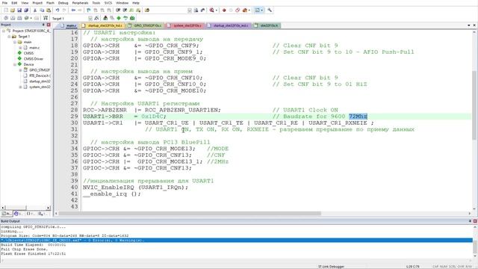Open the SVCS menu
The height and width of the screenshot is (269, 478).
pyautogui.click(x=108, y=3)
